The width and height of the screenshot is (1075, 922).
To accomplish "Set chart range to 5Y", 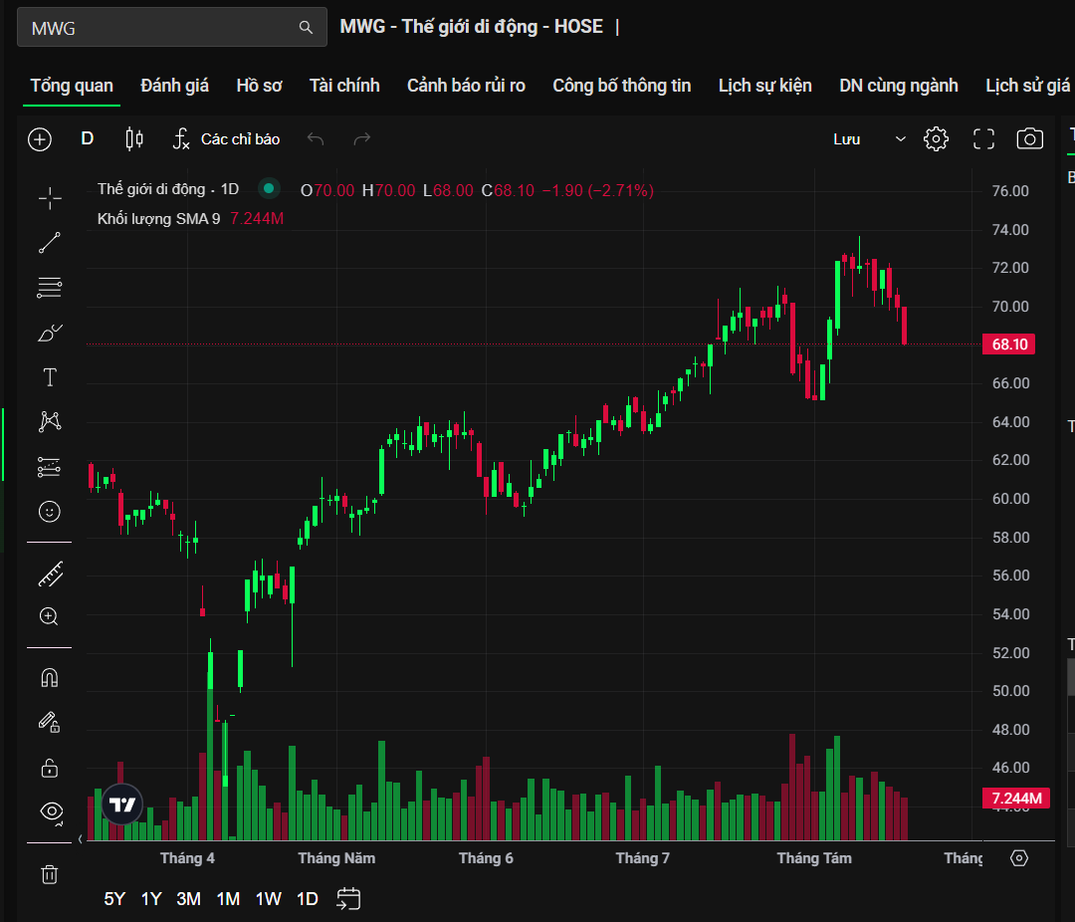I will tap(114, 899).
